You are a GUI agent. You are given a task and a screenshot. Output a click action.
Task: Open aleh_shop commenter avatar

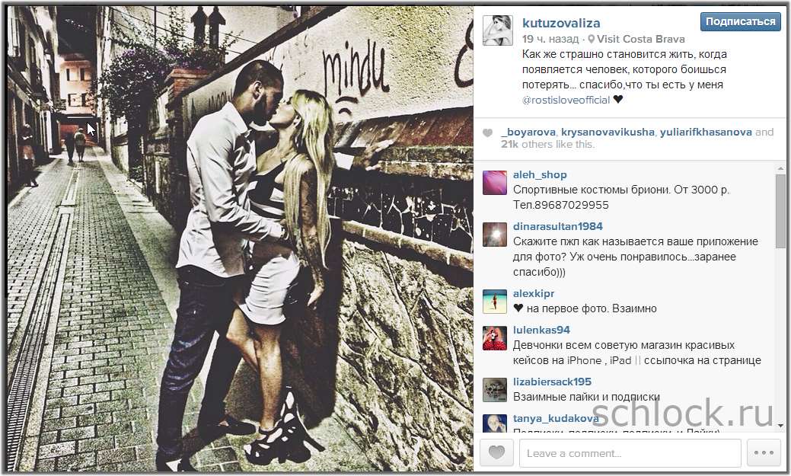pos(494,182)
